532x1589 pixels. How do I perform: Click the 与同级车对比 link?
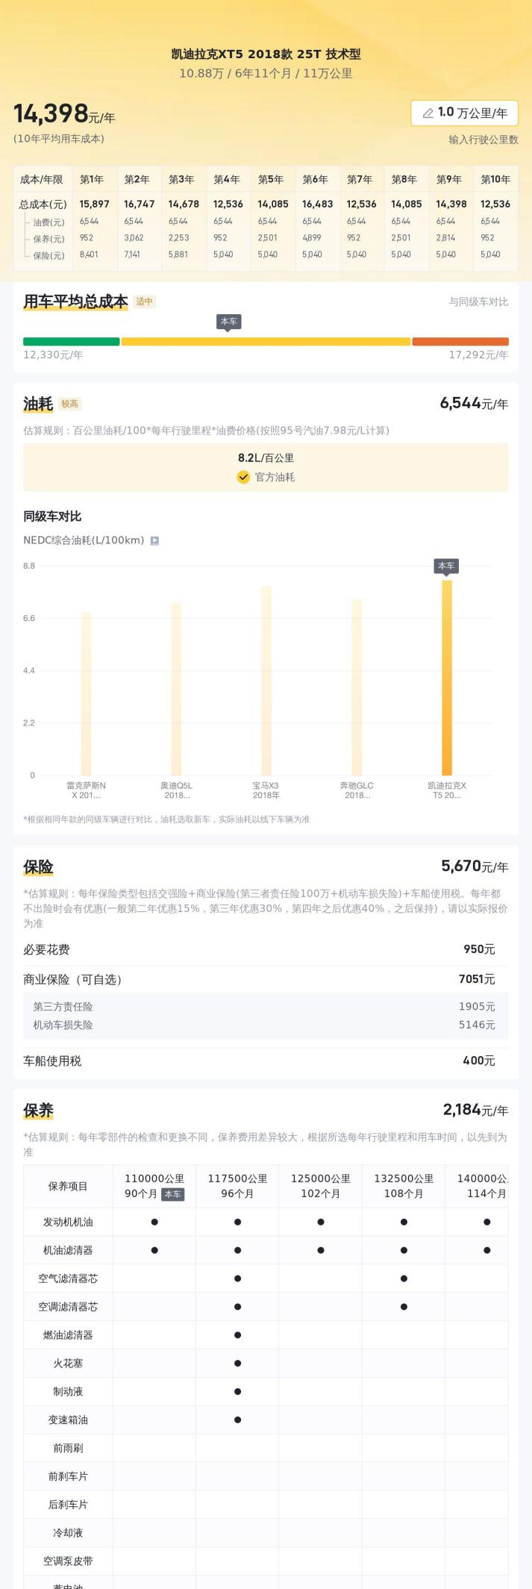click(x=478, y=302)
